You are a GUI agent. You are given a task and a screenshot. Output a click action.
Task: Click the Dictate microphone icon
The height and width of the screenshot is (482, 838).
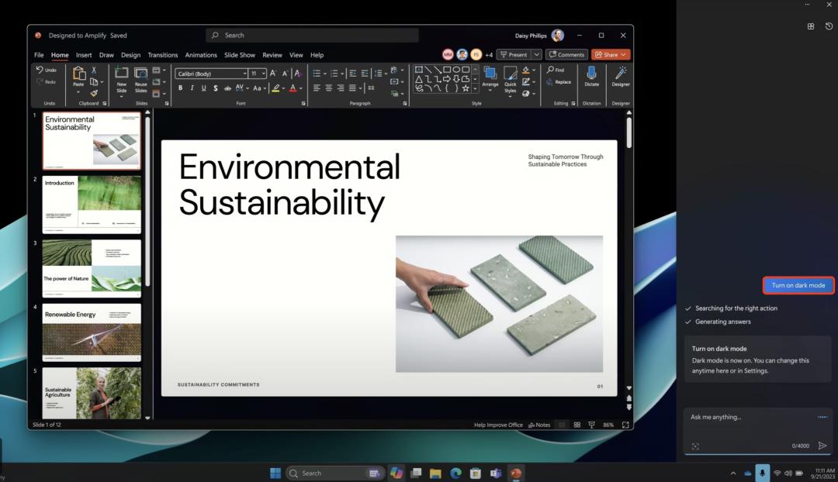pos(591,74)
